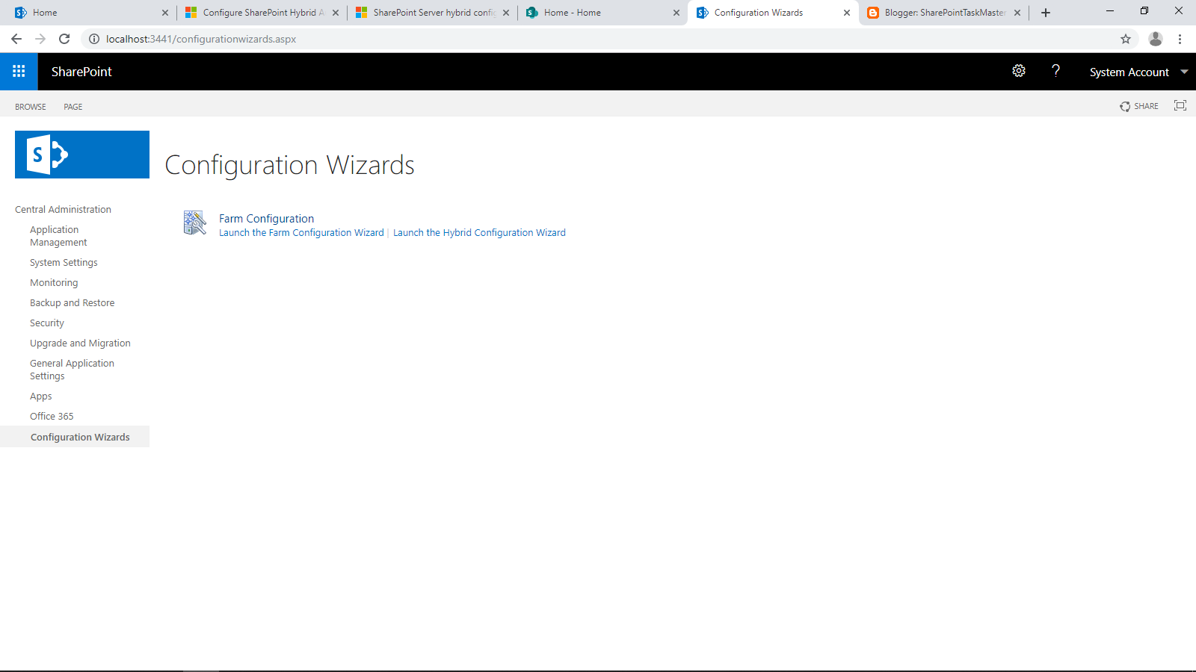Open the BROWSE ribbon tab
The height and width of the screenshot is (672, 1196).
tap(31, 107)
